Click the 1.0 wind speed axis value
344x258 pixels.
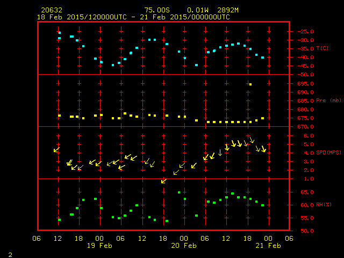tap(309, 179)
